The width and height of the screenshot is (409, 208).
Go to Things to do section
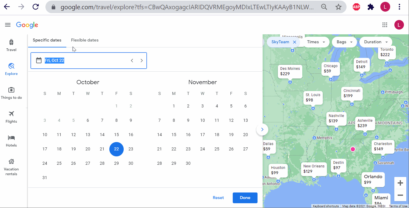11,93
